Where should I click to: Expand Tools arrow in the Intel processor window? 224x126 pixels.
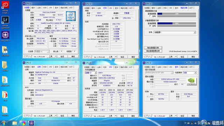click(x=56, y=57)
